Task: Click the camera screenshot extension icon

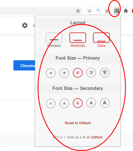Action: tap(108, 11)
